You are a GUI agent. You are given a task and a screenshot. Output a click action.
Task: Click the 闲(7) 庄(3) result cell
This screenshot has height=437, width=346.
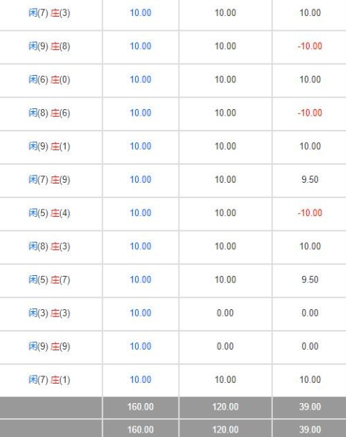[x=49, y=13]
